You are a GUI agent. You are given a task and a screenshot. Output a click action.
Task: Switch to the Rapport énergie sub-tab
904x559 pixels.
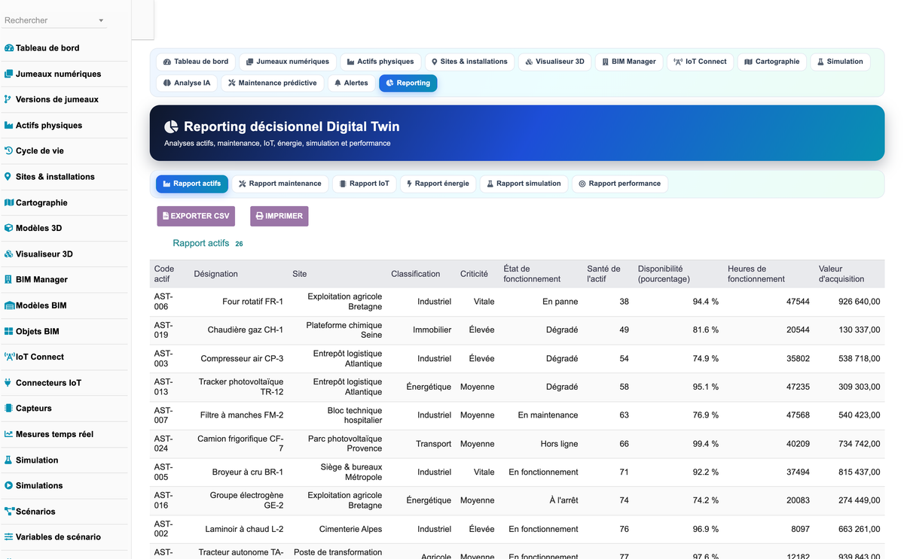click(438, 184)
